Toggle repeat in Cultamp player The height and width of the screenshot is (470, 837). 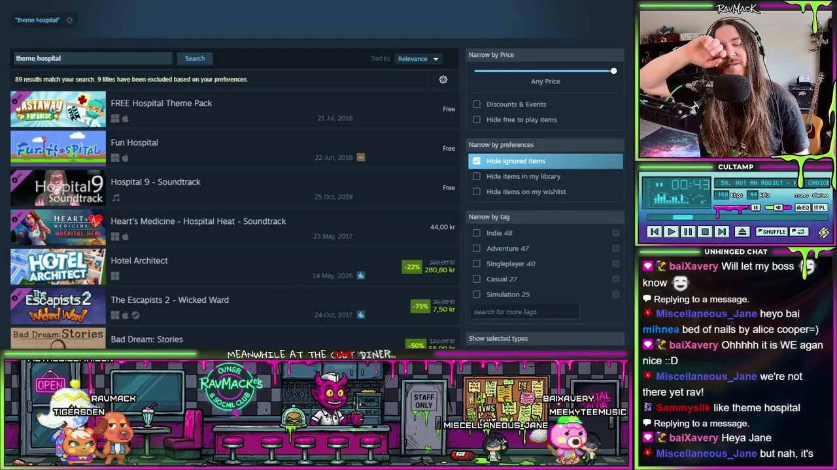click(798, 232)
